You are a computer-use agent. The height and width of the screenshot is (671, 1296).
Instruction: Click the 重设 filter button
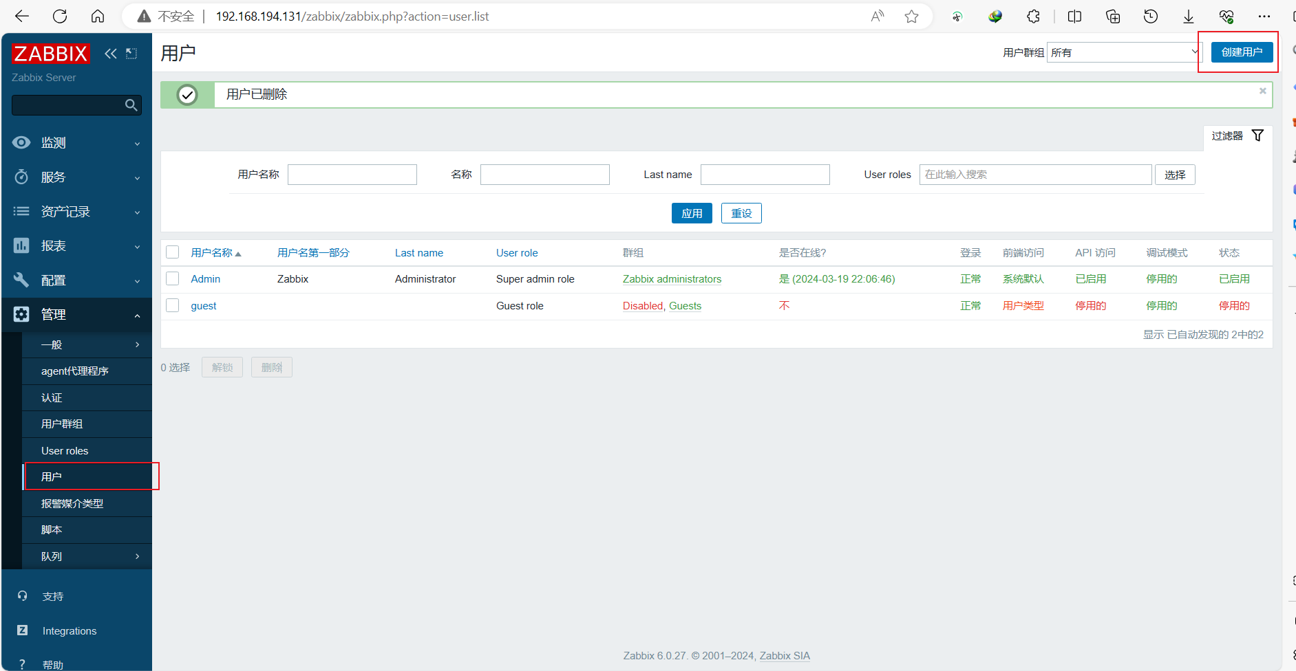[741, 213]
